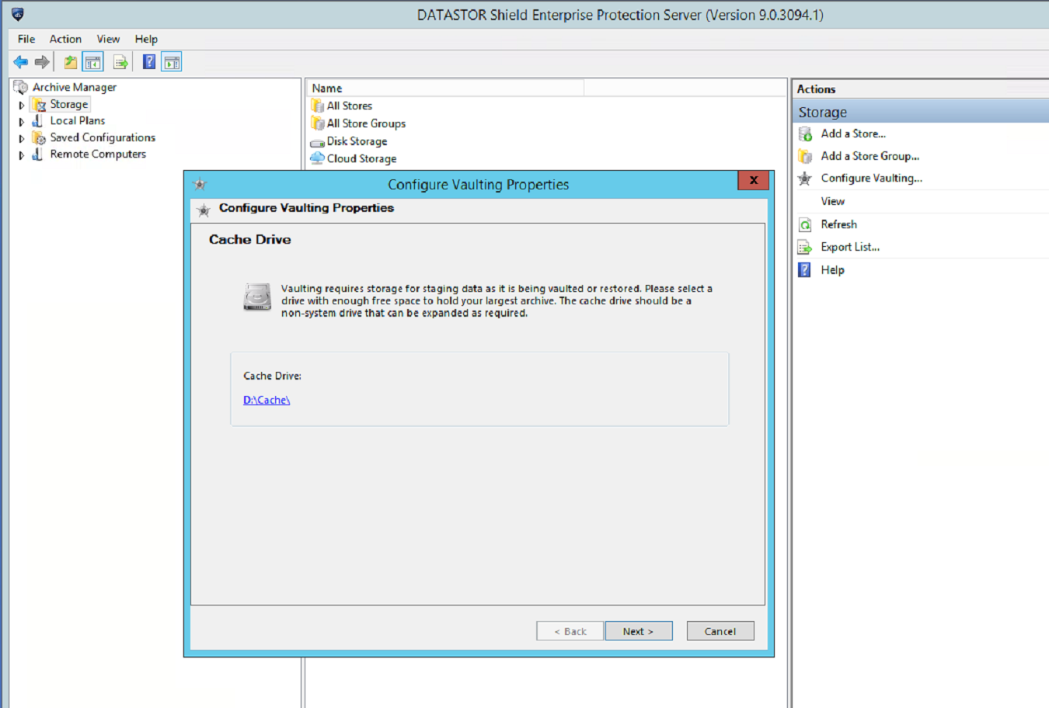Select the Storage node label in tree
Image resolution: width=1049 pixels, height=708 pixels.
[69, 104]
